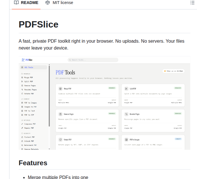The height and width of the screenshot is (179, 197).
Task: Click the sidebar scrollbar down arrow
Action: [x=49, y=149]
